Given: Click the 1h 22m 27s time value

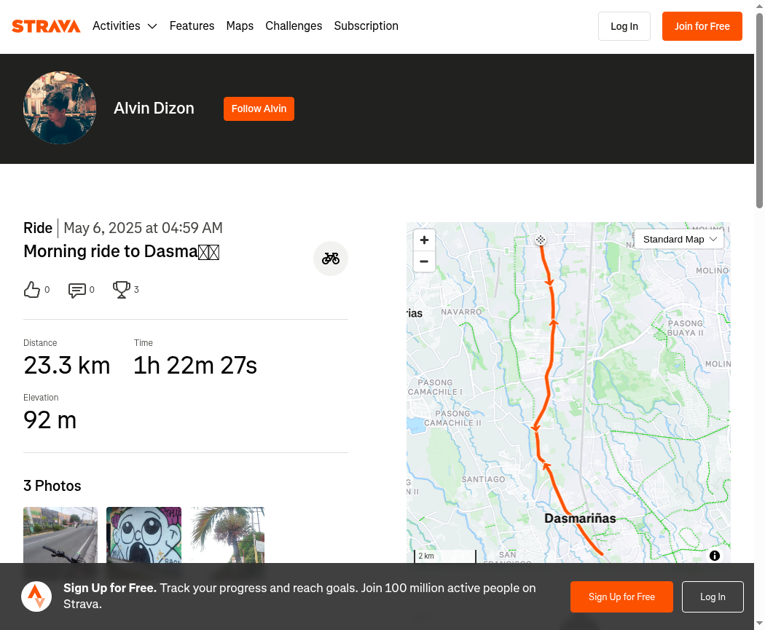Looking at the screenshot, I should tap(195, 365).
